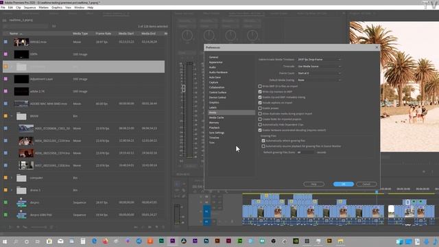
Task: Toggle Enable clip and XMP metadata linking
Action: tap(260, 97)
